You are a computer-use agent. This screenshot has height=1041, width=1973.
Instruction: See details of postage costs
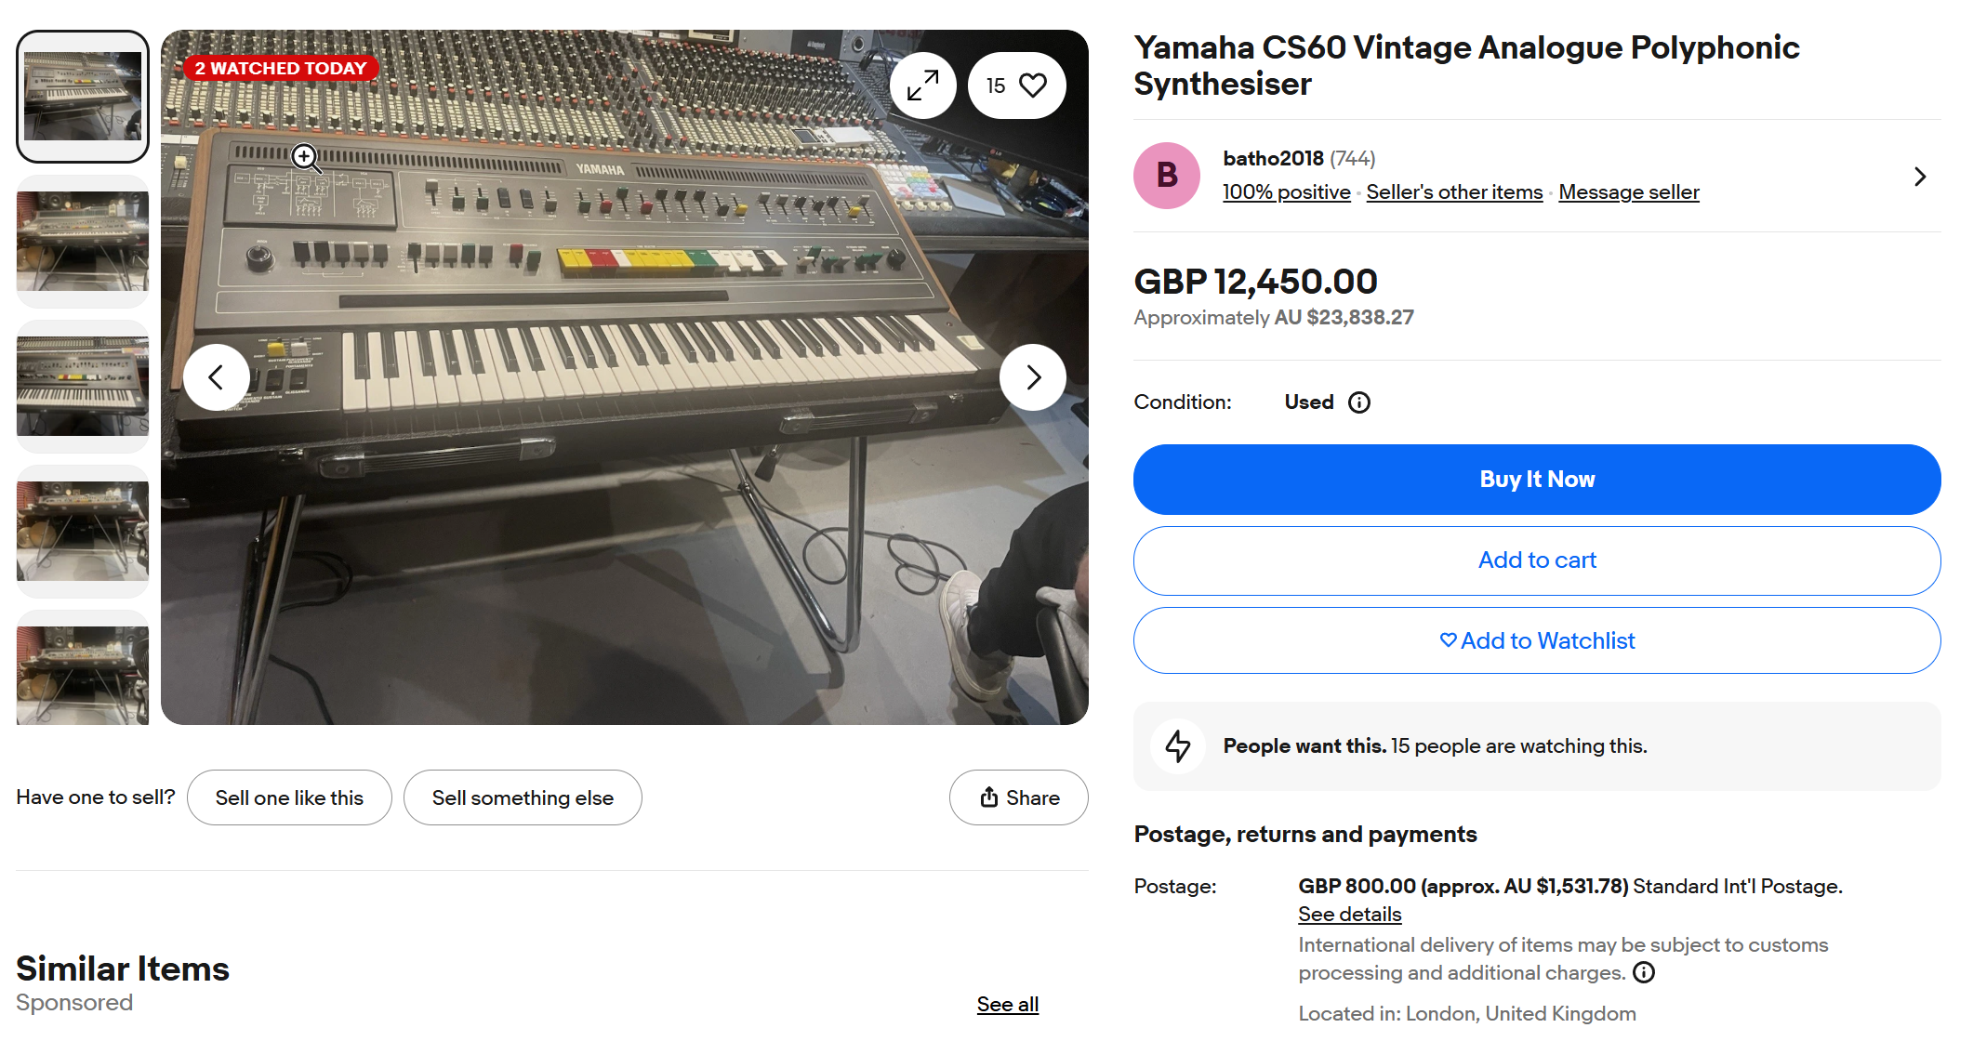tap(1349, 915)
